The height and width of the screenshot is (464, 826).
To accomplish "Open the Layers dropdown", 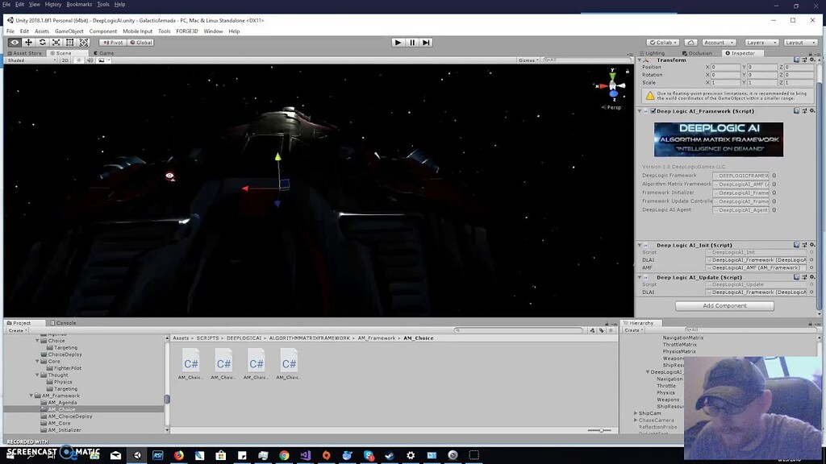I will [761, 42].
